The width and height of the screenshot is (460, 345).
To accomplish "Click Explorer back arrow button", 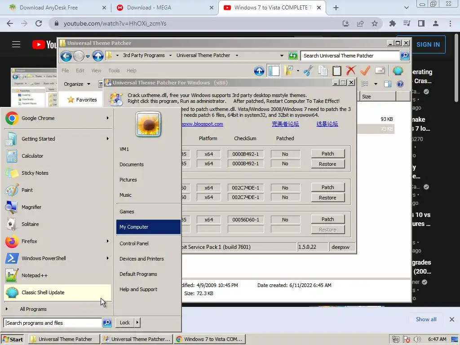I will (x=66, y=56).
